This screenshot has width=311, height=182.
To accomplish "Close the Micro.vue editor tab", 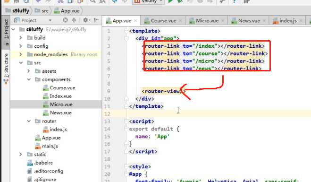I will 223,21.
